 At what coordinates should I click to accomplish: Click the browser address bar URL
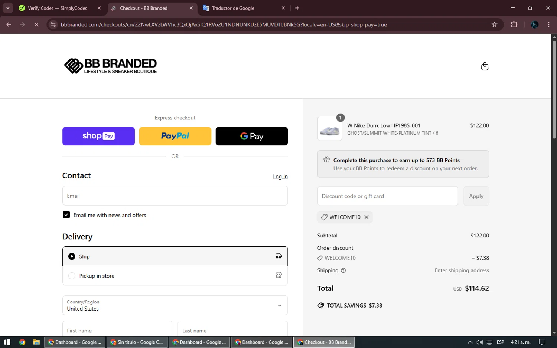click(x=224, y=24)
